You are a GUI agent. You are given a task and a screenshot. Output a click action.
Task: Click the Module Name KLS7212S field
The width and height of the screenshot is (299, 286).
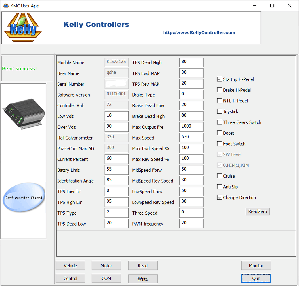[x=116, y=62]
